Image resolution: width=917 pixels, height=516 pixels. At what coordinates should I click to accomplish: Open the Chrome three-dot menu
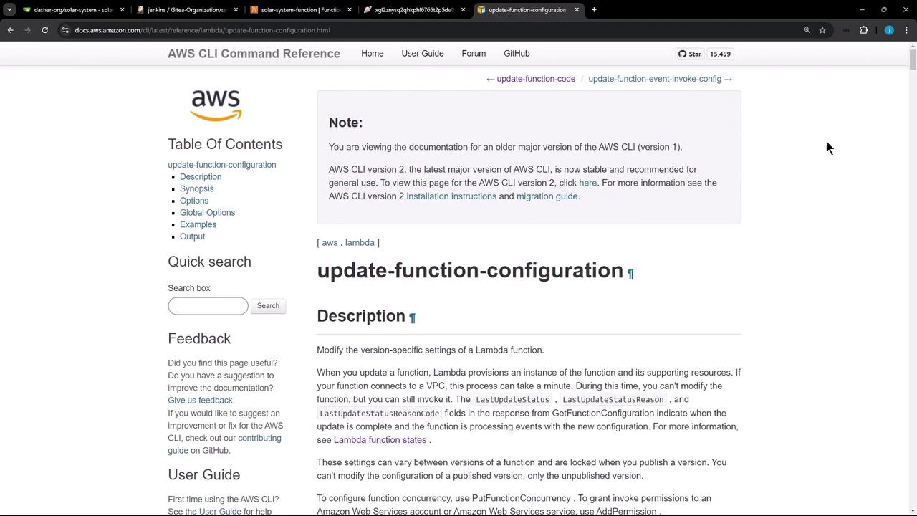point(906,30)
